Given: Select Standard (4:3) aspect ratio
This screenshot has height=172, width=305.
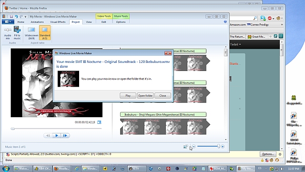Looking at the screenshot, I should pos(45,33).
